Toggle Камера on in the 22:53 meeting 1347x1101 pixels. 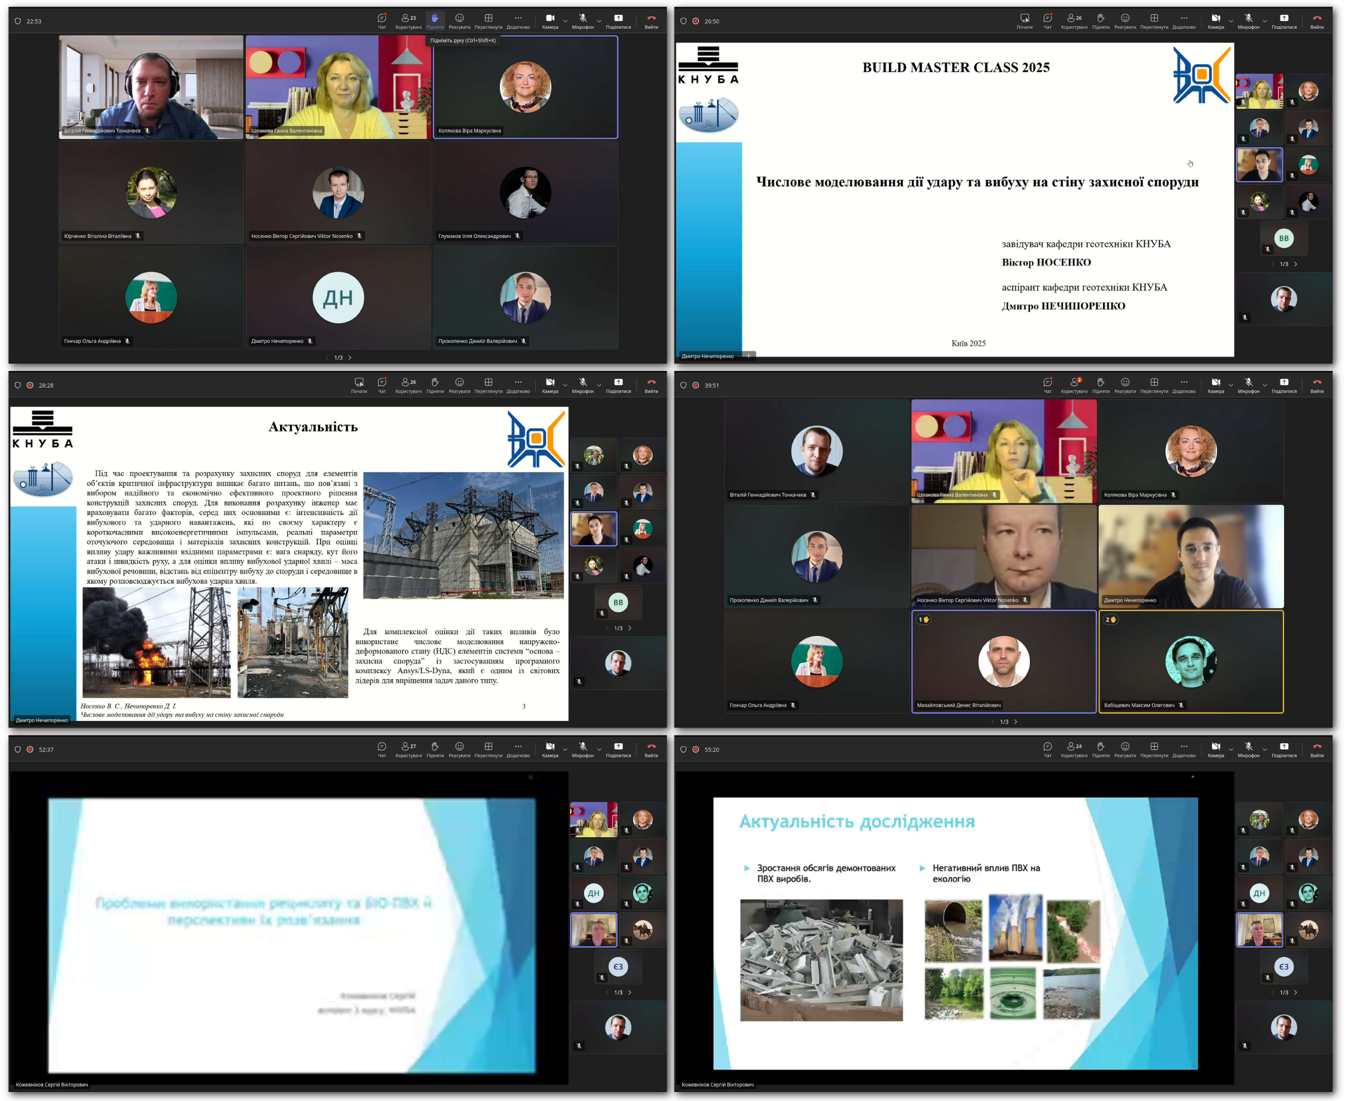550,19
